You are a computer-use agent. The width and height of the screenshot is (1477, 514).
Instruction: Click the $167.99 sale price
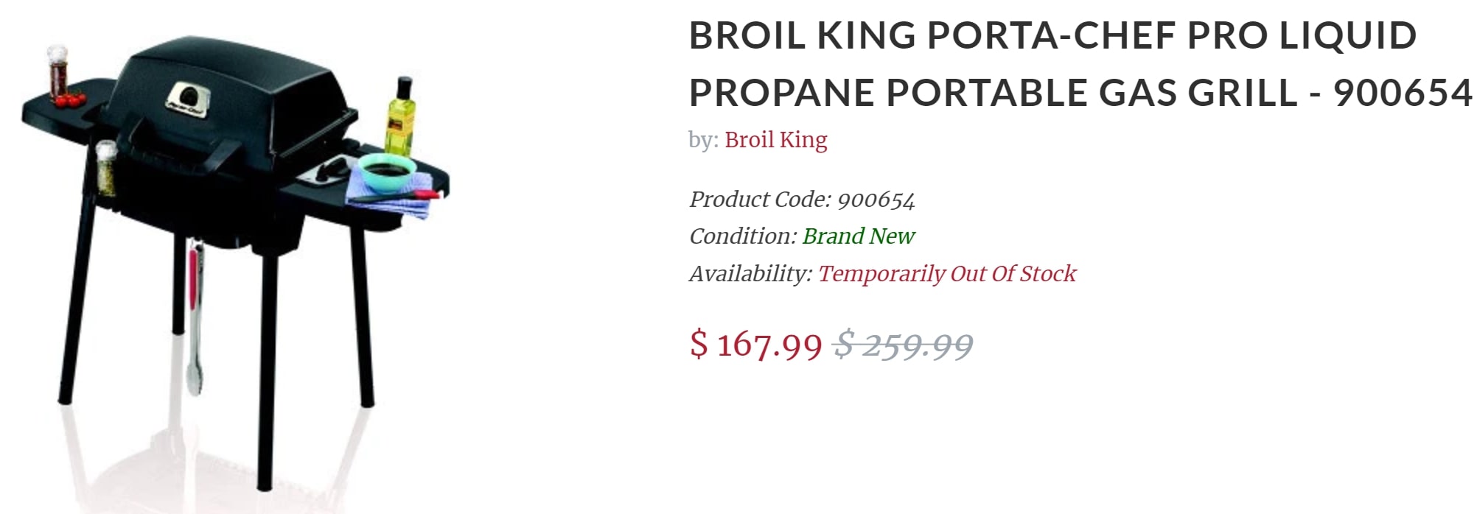[755, 345]
